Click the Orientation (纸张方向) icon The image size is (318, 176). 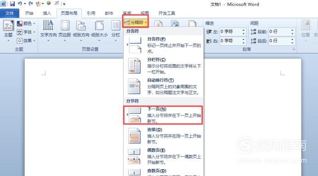(x=81, y=26)
